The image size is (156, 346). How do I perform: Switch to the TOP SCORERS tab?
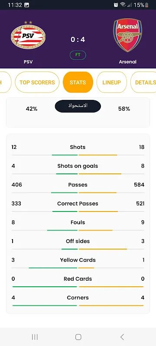(x=37, y=82)
